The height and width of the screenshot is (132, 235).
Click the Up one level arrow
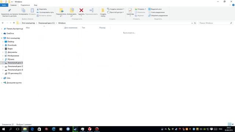(14, 23)
